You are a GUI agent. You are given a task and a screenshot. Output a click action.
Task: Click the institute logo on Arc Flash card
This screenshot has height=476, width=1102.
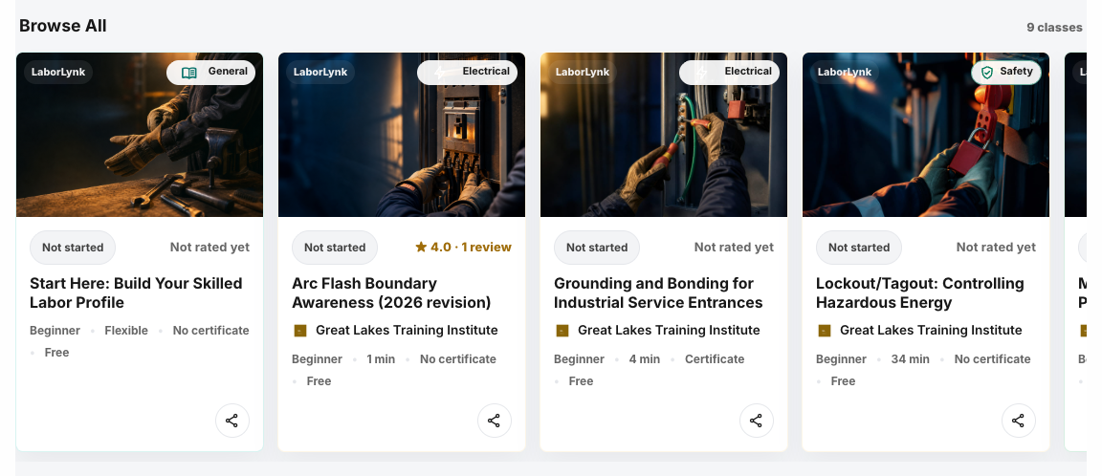click(300, 331)
